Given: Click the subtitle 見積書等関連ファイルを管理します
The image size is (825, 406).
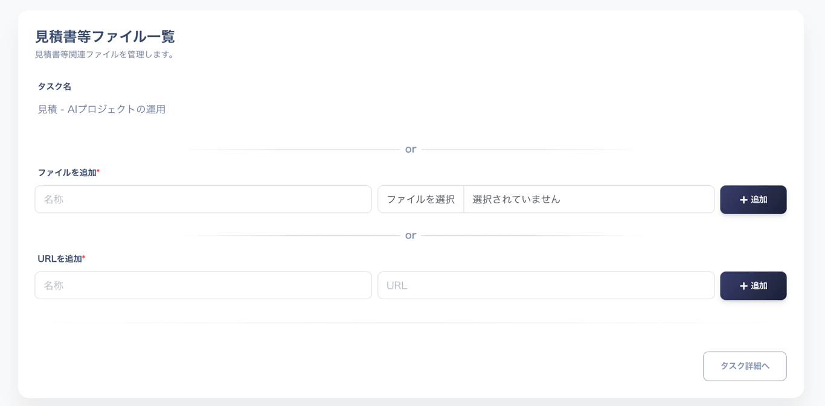Looking at the screenshot, I should pyautogui.click(x=104, y=53).
